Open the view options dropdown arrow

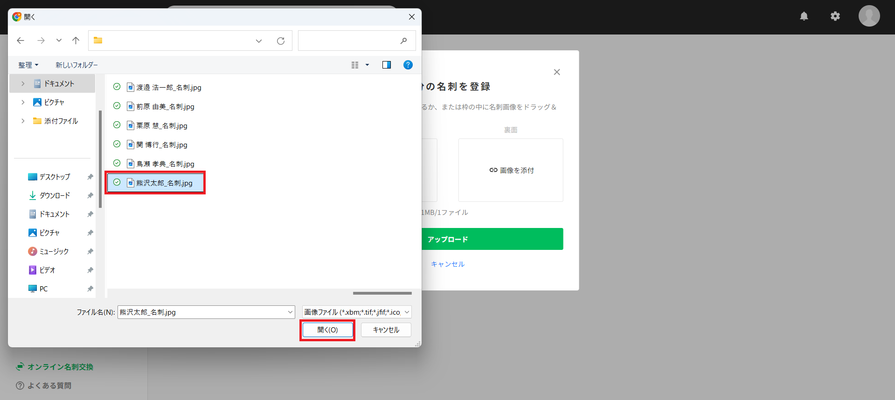coord(367,65)
